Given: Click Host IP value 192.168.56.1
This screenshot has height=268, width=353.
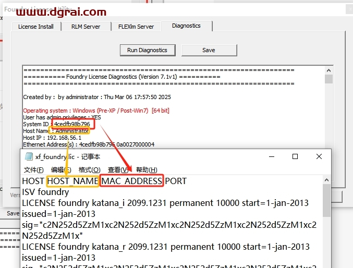Looking at the screenshot, I should point(64,138).
